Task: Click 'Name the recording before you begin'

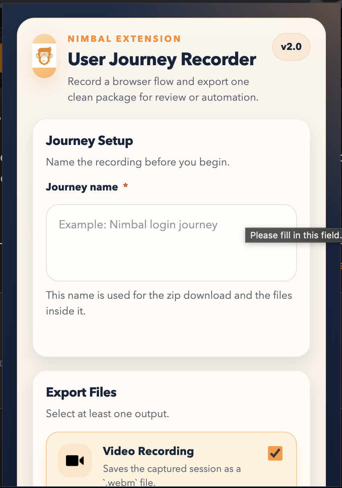Action: (137, 162)
